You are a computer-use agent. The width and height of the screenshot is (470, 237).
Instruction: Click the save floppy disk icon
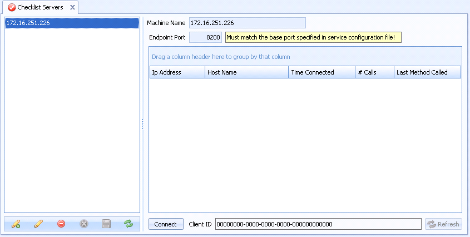click(x=106, y=224)
